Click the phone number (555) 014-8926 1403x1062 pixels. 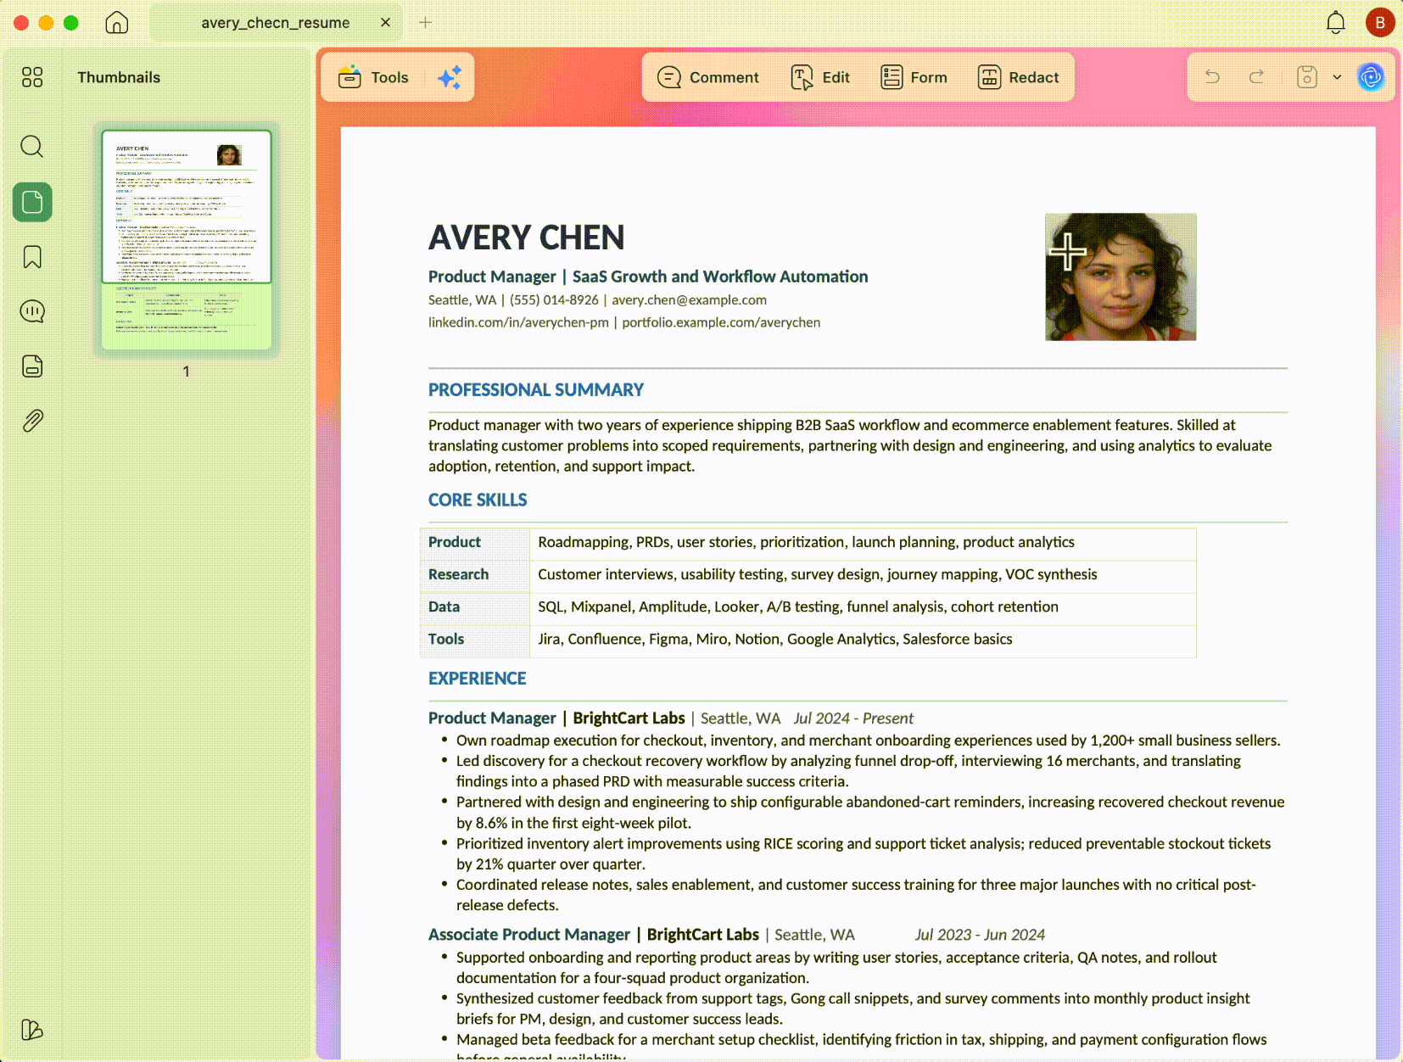(554, 300)
